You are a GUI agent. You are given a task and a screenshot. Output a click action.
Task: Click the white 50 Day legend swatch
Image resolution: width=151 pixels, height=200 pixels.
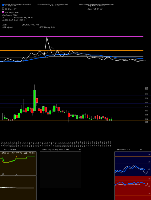[x=3, y=9]
